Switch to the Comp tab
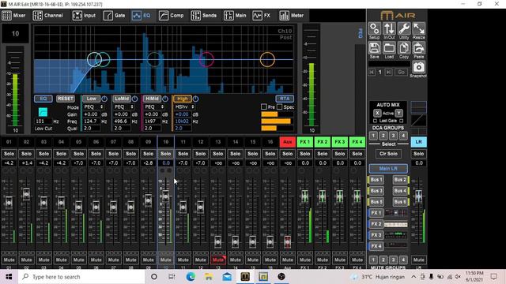Viewport: 506px width, 284px height. [x=172, y=16]
